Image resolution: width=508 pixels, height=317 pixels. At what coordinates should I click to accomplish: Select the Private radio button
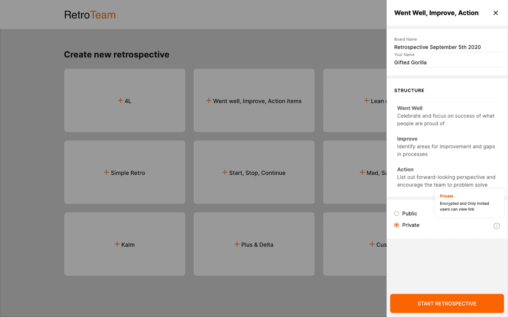click(397, 225)
